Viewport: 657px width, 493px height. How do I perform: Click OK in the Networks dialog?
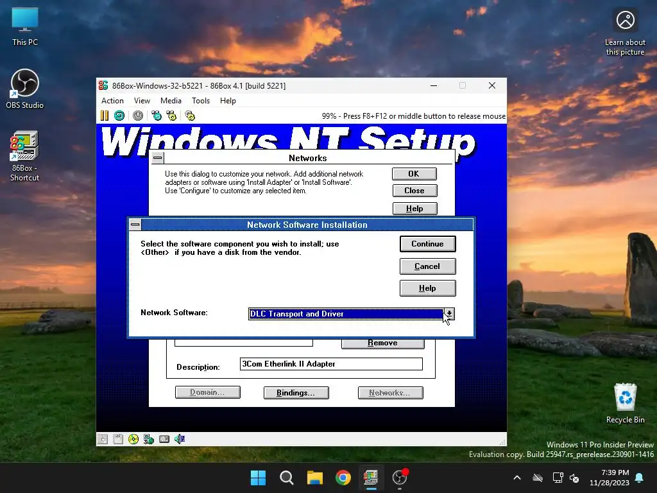click(x=414, y=173)
